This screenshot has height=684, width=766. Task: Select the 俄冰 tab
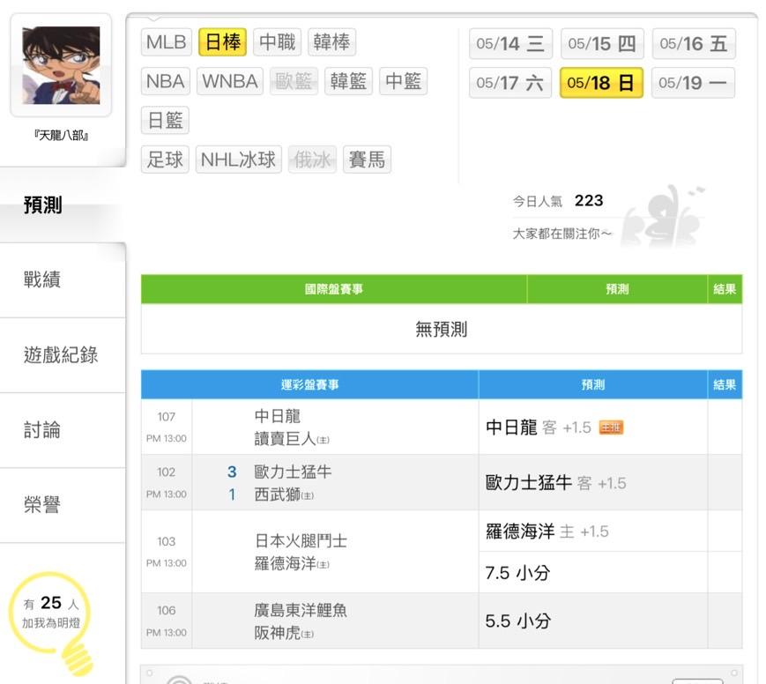[x=313, y=160]
